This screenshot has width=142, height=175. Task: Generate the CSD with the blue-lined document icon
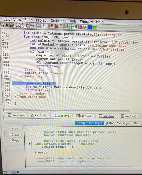tap(38, 26)
